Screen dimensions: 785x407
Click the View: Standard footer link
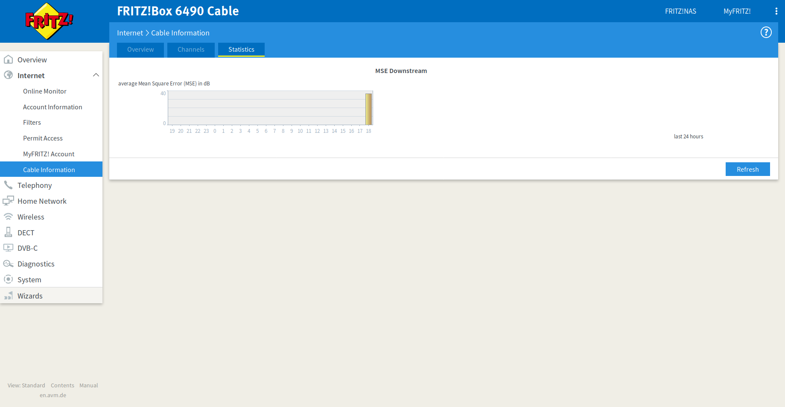26,385
